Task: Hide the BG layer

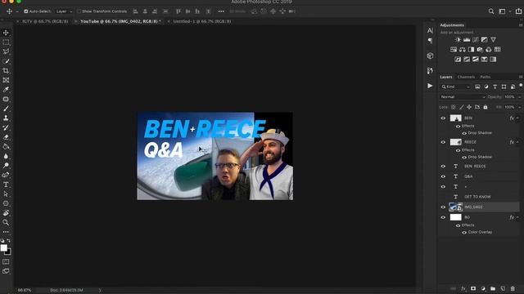Action: 443,217
